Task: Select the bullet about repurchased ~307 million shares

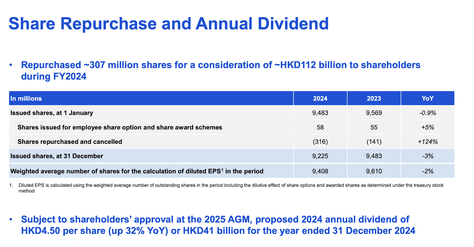Action: coord(221,71)
